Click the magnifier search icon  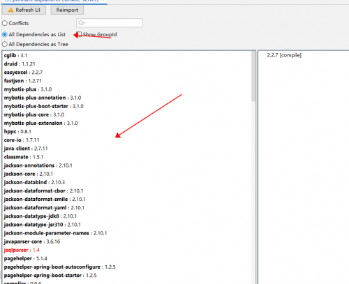coord(81,23)
